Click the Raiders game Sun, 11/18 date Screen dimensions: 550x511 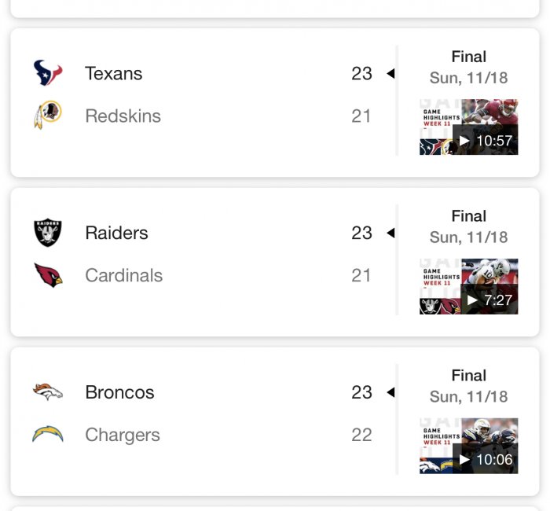(469, 237)
